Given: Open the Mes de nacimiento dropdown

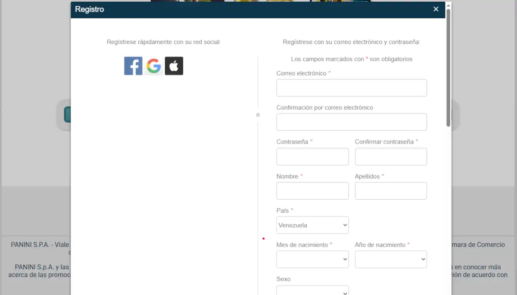Looking at the screenshot, I should [312, 259].
